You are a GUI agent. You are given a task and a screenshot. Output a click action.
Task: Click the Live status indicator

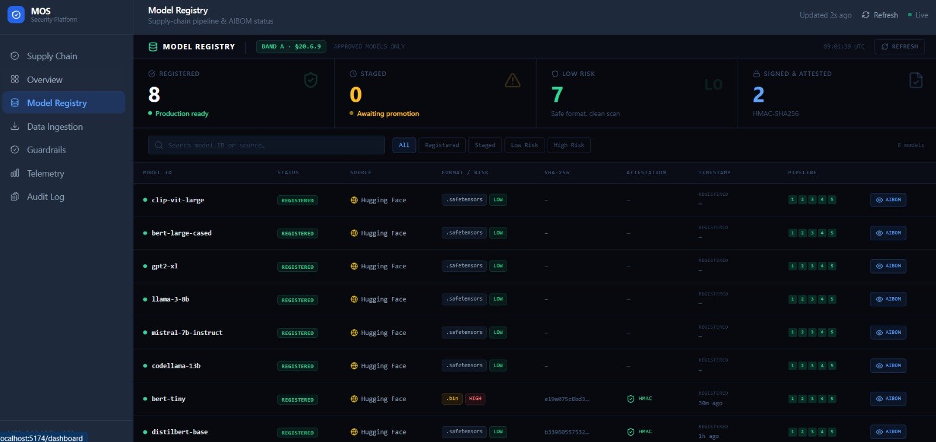(918, 15)
